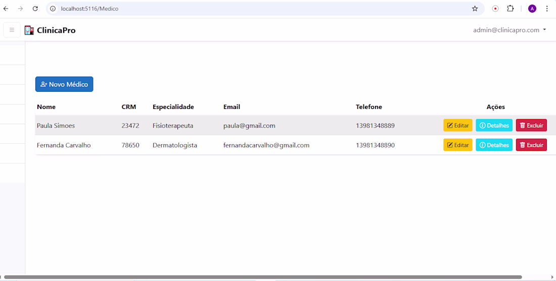Toggle the sidebar hamburger menu

tap(12, 30)
